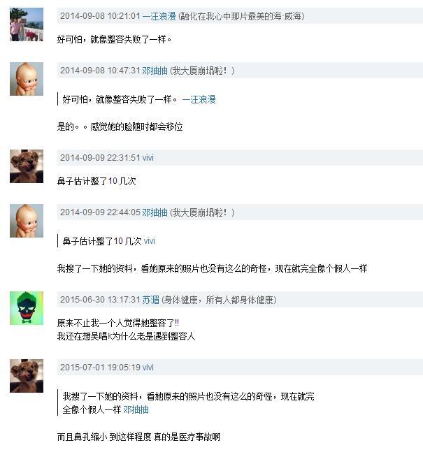
Task: Click 邓抽抽 username in the 22:44:05 comment header
Action: [x=155, y=212]
